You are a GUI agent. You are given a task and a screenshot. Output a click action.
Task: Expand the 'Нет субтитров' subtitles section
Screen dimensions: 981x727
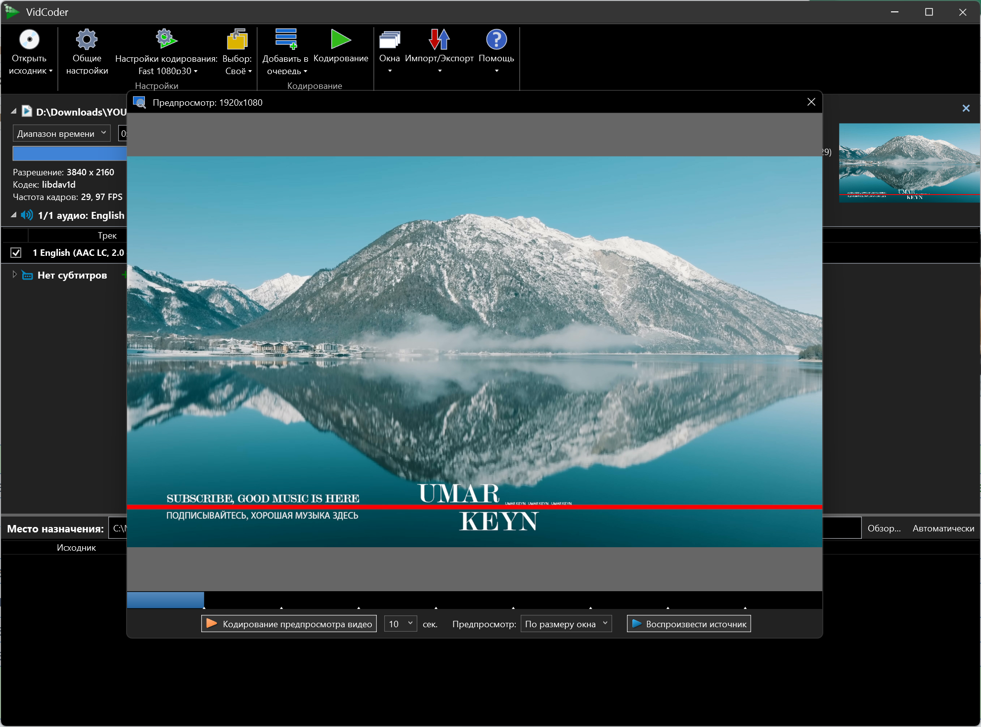pos(14,275)
